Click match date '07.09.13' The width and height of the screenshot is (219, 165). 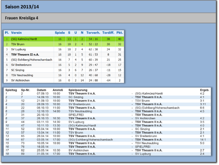43,94
